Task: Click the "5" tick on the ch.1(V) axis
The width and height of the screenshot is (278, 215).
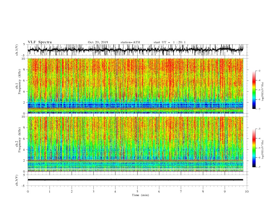Action: (25, 44)
